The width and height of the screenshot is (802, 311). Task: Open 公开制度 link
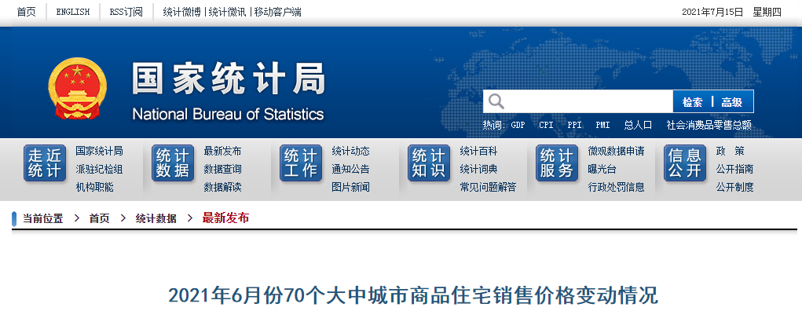click(x=734, y=187)
